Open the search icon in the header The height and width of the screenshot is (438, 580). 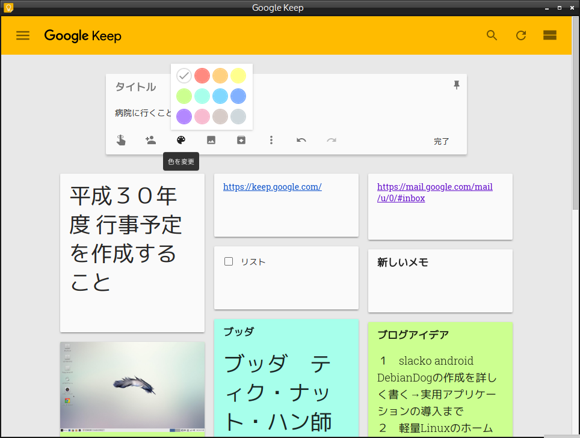(492, 35)
